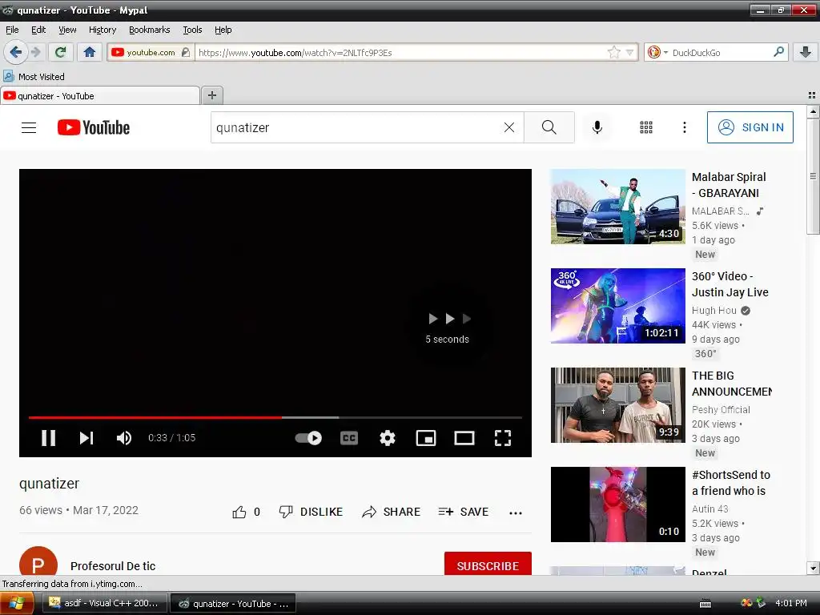Open the Tools menu
This screenshot has height=615, width=820.
click(x=192, y=30)
